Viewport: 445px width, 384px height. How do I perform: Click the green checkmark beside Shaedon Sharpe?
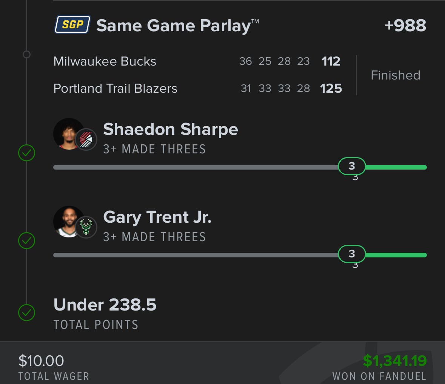pos(27,153)
